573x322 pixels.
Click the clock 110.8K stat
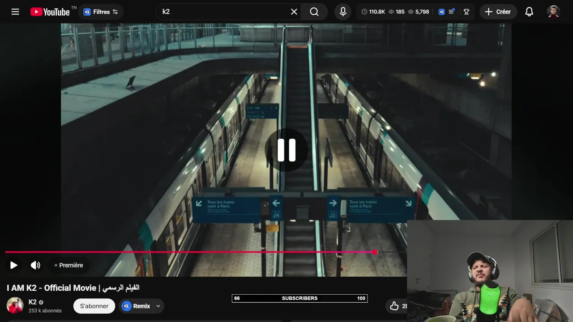(373, 12)
